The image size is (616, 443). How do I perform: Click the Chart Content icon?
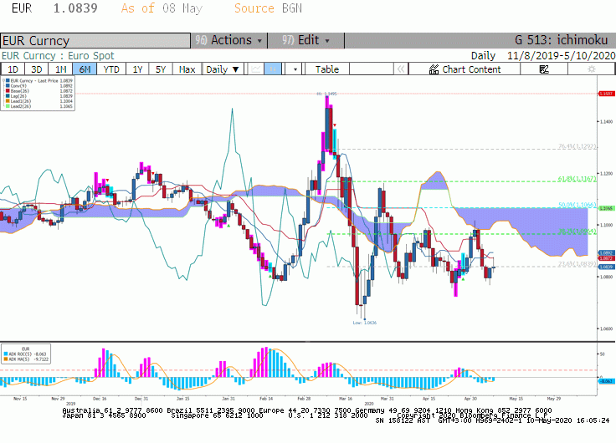pyautogui.click(x=434, y=69)
